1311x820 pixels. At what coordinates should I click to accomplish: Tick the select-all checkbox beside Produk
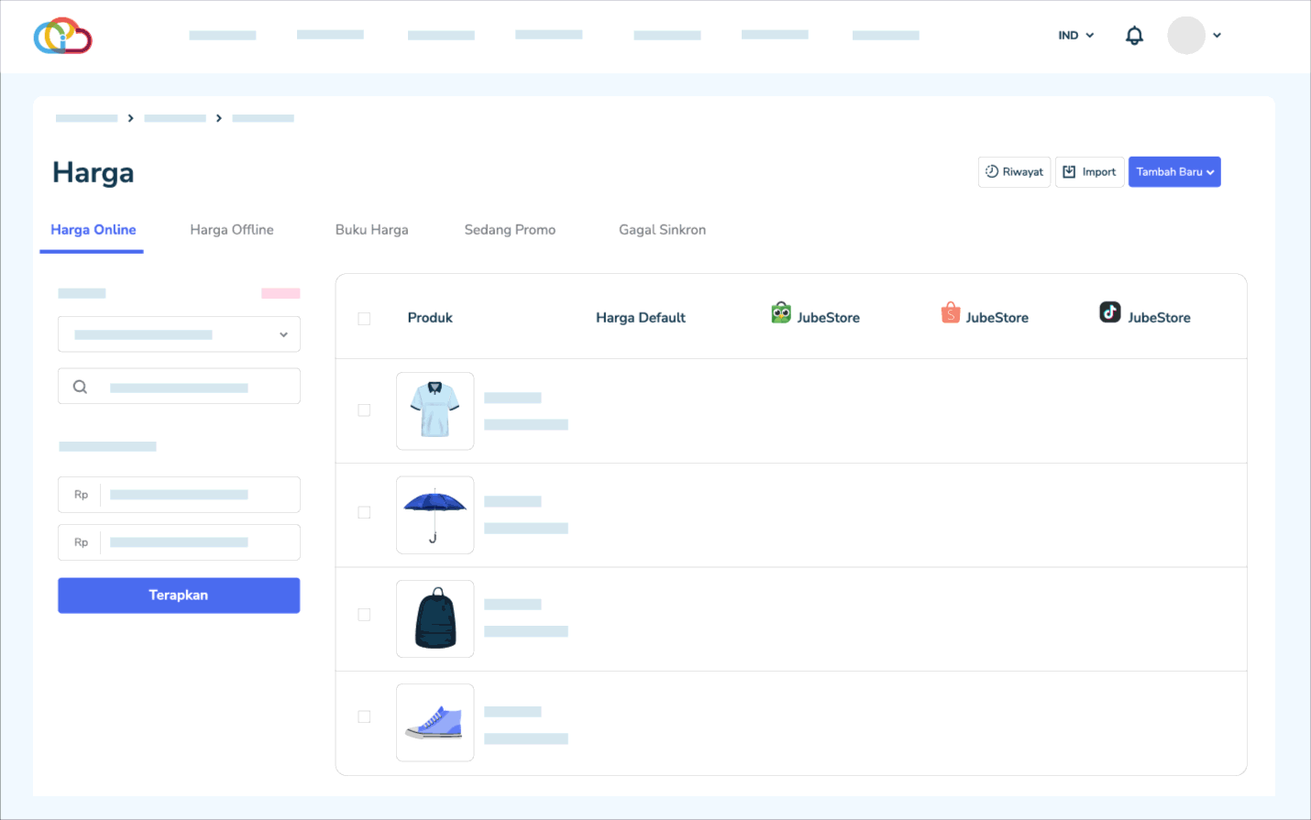click(x=364, y=319)
